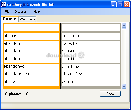
Task: Click the Clipboard label
Action: click(13, 94)
